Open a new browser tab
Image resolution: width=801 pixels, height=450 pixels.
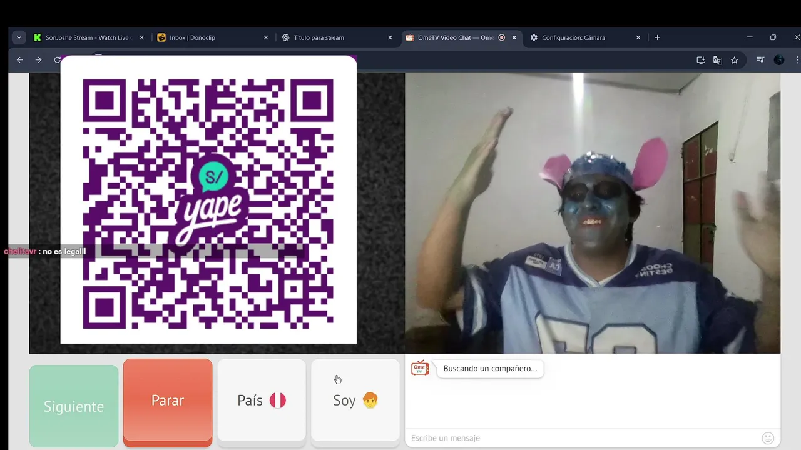click(657, 37)
